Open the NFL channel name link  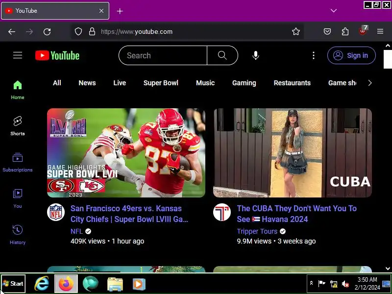(x=76, y=231)
